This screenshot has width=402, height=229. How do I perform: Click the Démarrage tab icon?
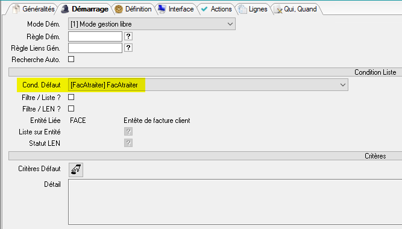pos(65,9)
